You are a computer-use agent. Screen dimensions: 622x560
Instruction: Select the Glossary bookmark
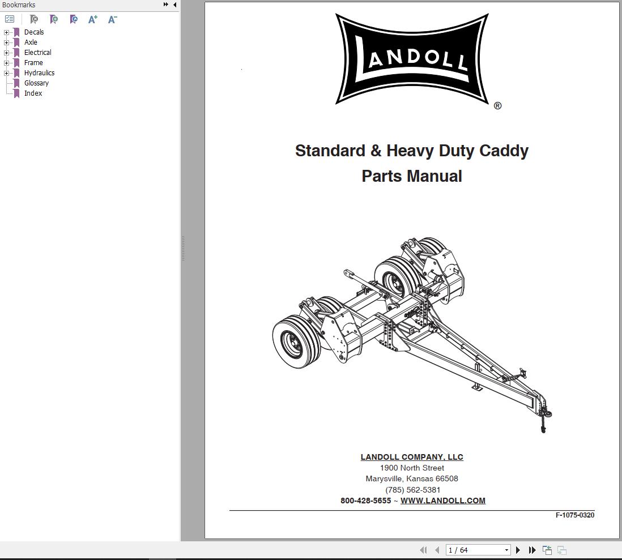[36, 83]
